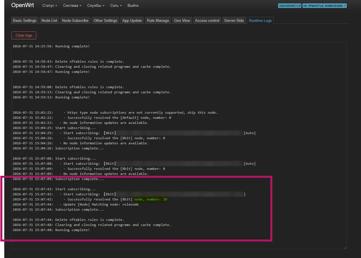Click the OpenWrt brand link
The height and width of the screenshot is (258, 361).
[x=23, y=5]
